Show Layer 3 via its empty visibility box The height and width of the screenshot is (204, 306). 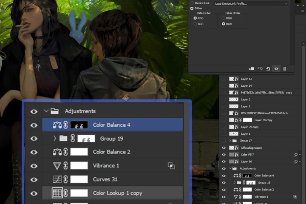click(x=224, y=99)
